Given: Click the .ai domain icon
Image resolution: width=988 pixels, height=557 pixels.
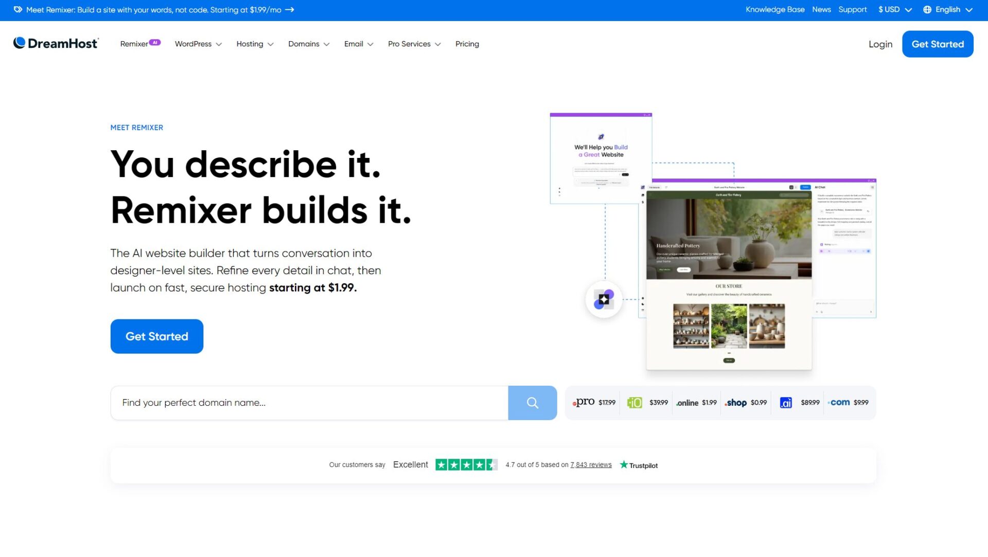Looking at the screenshot, I should [x=785, y=403].
